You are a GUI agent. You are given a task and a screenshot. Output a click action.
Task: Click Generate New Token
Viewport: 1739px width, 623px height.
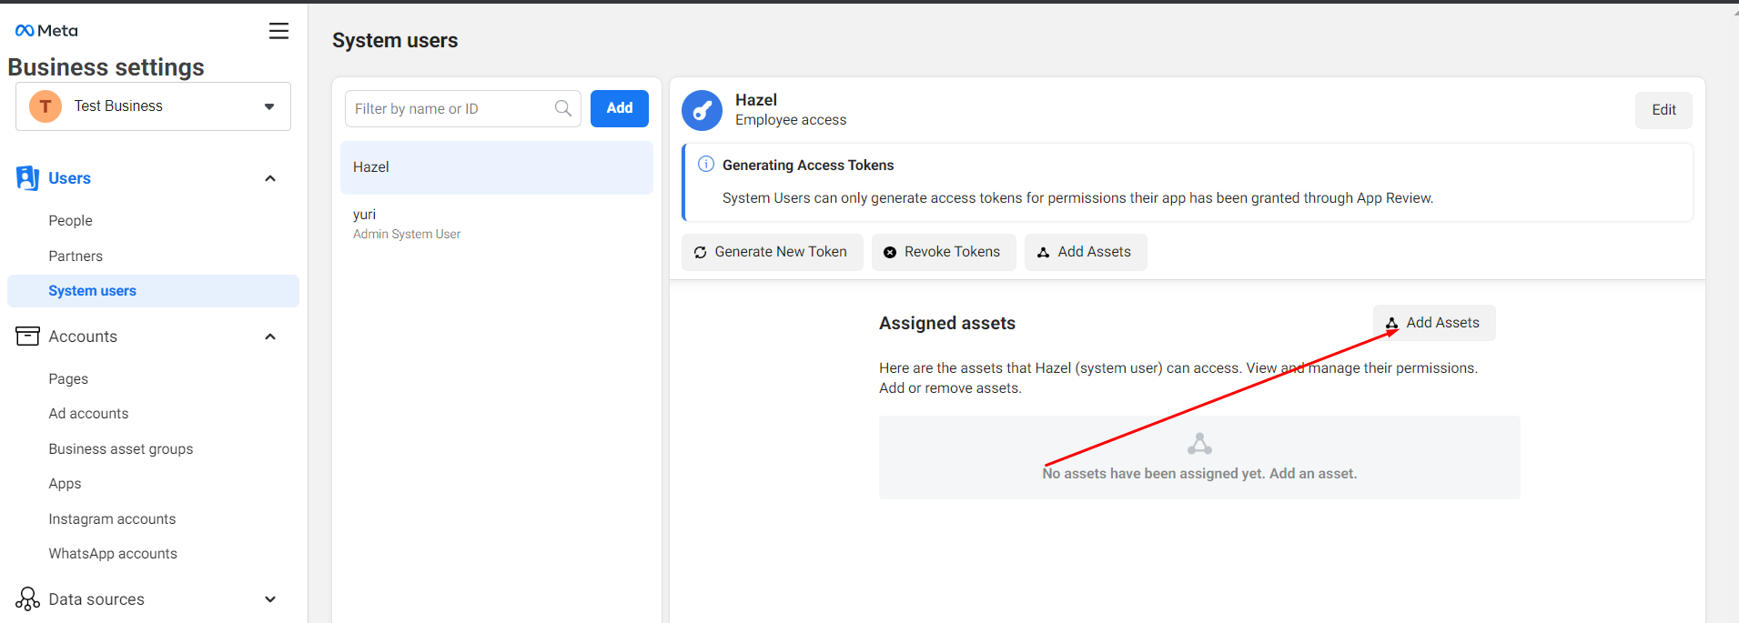coord(772,252)
